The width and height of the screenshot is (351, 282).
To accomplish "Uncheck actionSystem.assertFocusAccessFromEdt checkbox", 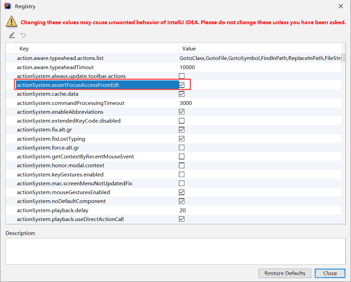I will (182, 85).
